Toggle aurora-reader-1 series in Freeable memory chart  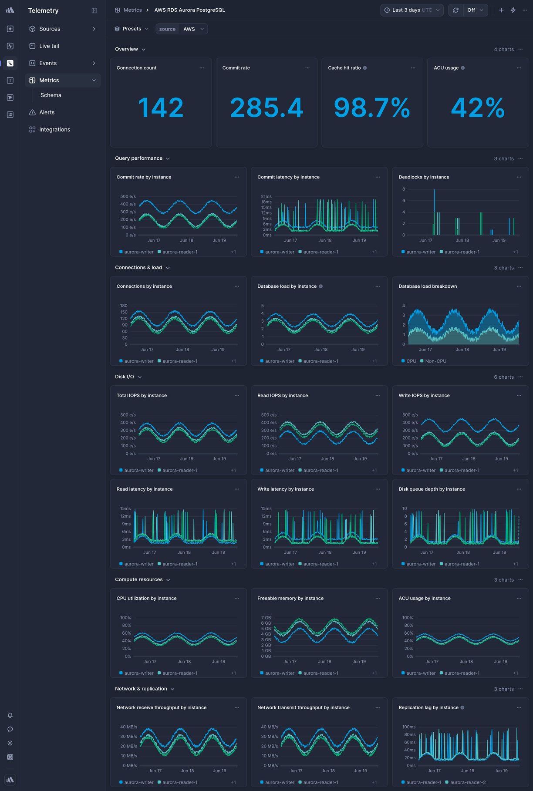(x=318, y=673)
